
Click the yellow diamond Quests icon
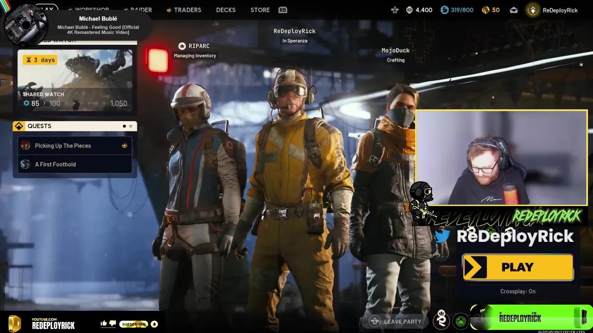(19, 126)
